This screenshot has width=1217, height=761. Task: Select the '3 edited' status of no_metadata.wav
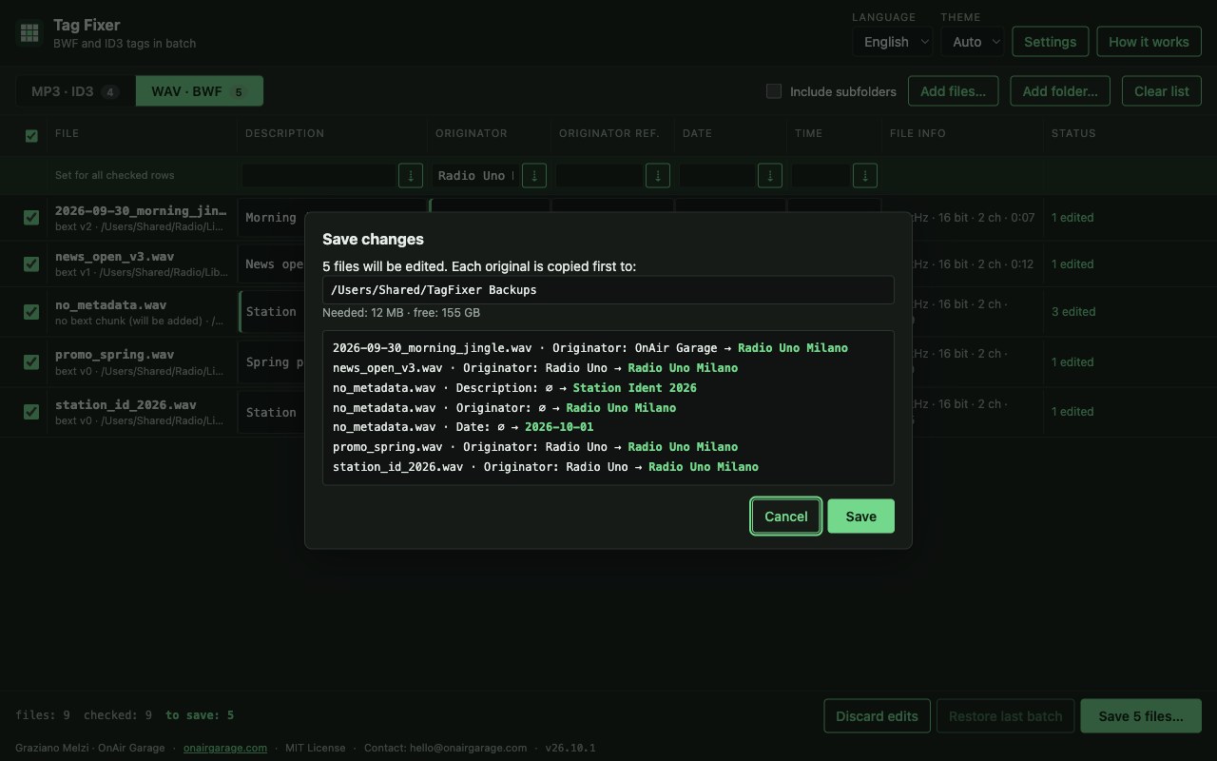point(1073,312)
